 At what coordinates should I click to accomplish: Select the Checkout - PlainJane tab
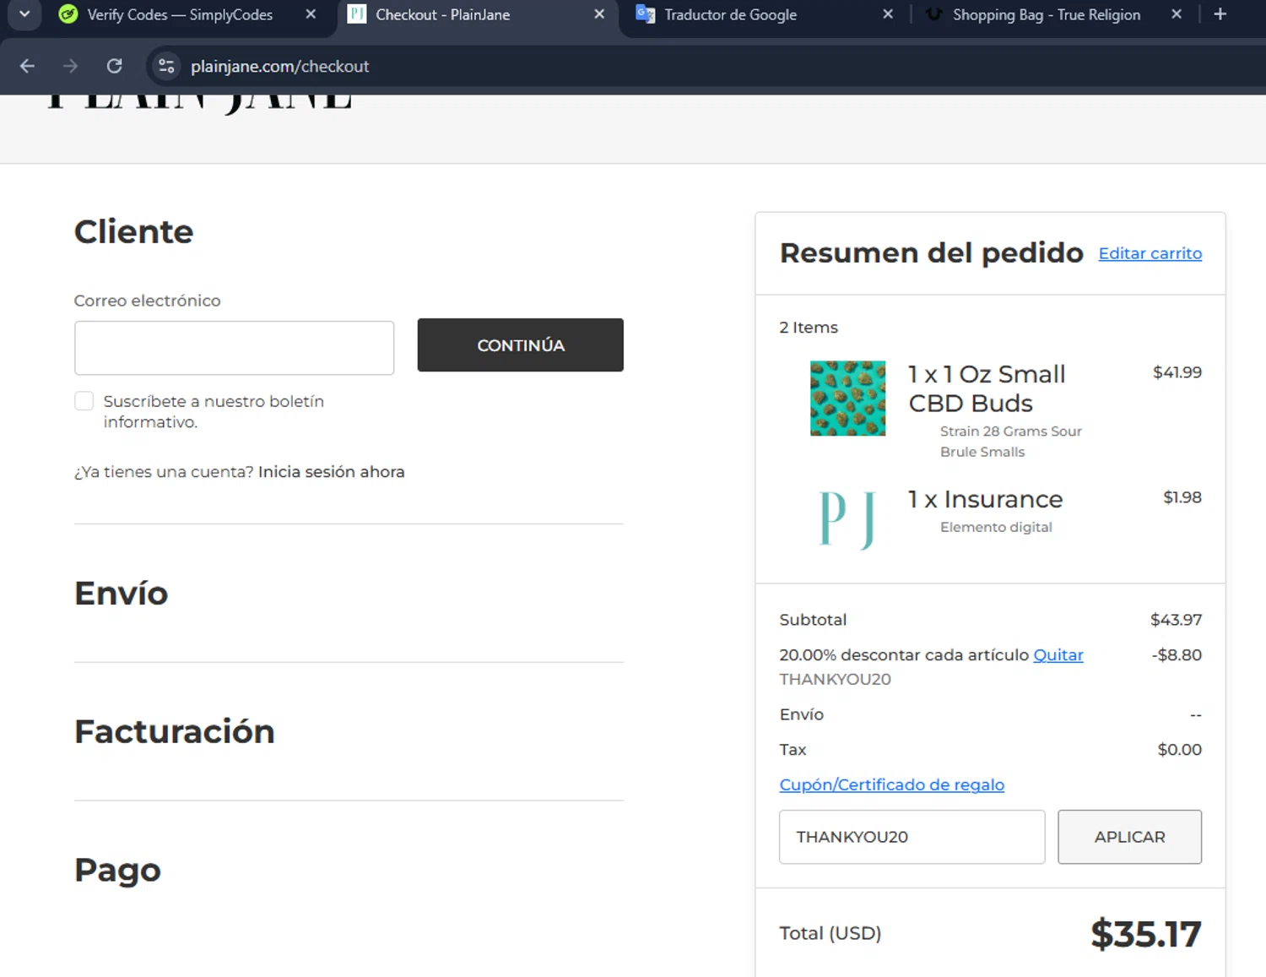point(442,14)
